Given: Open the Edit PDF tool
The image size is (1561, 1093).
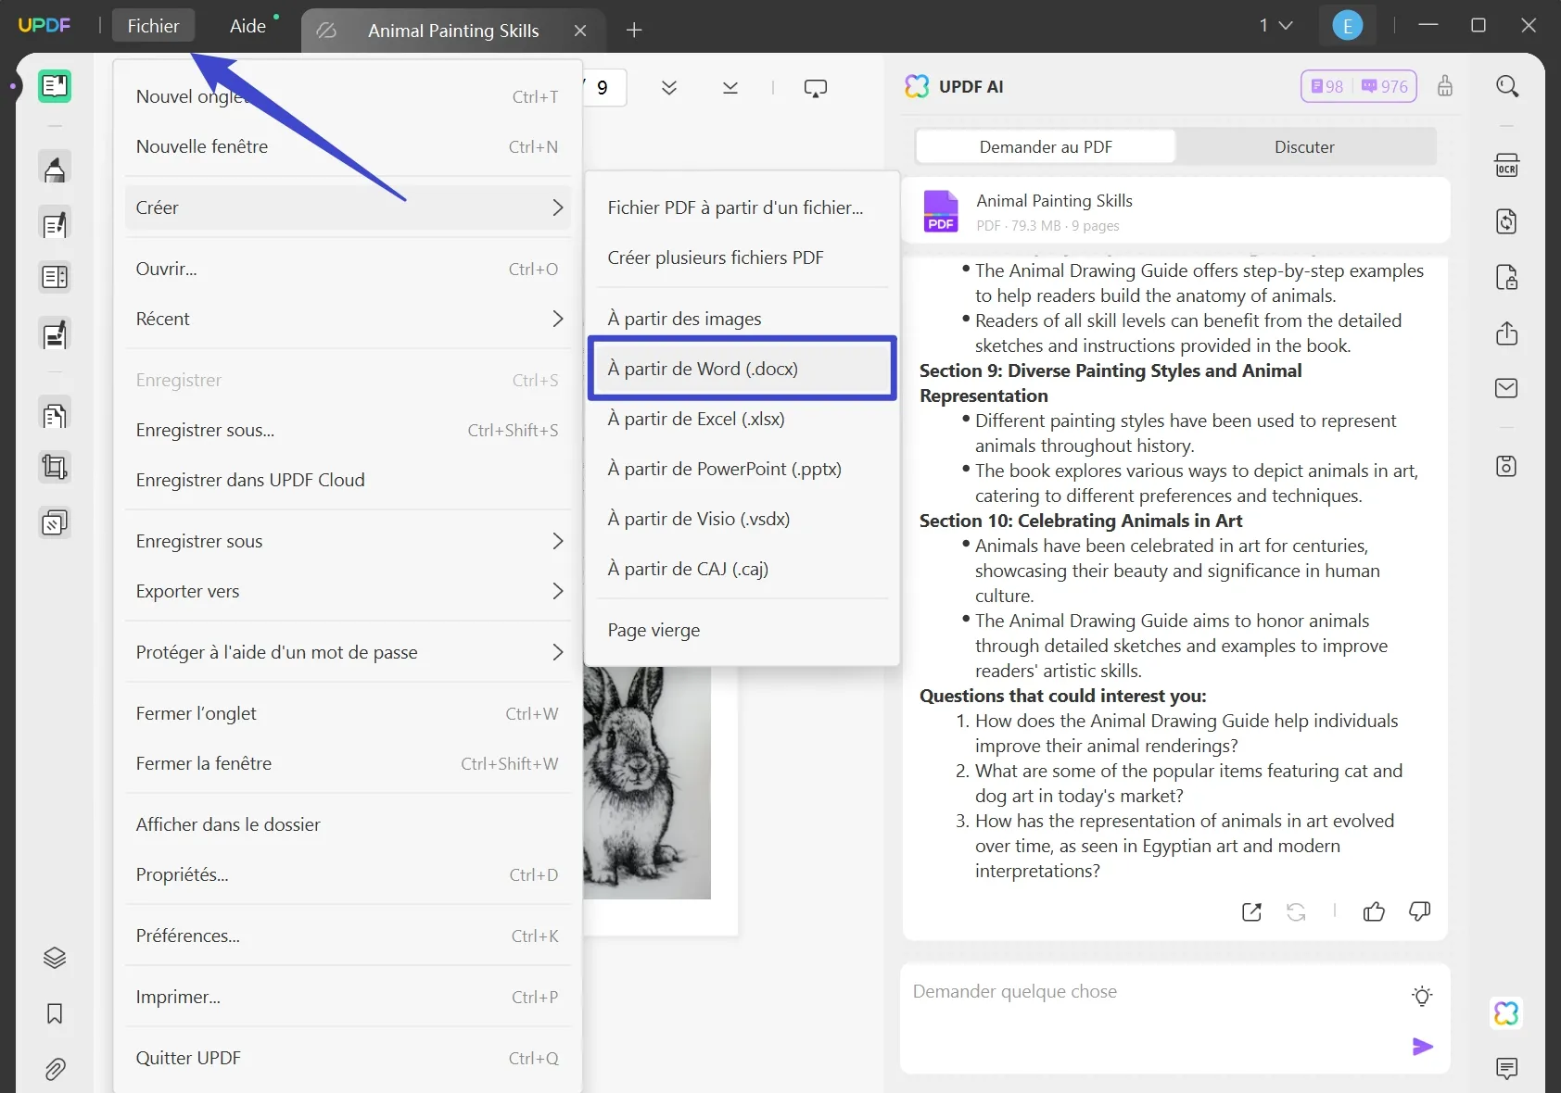Looking at the screenshot, I should click(x=55, y=223).
